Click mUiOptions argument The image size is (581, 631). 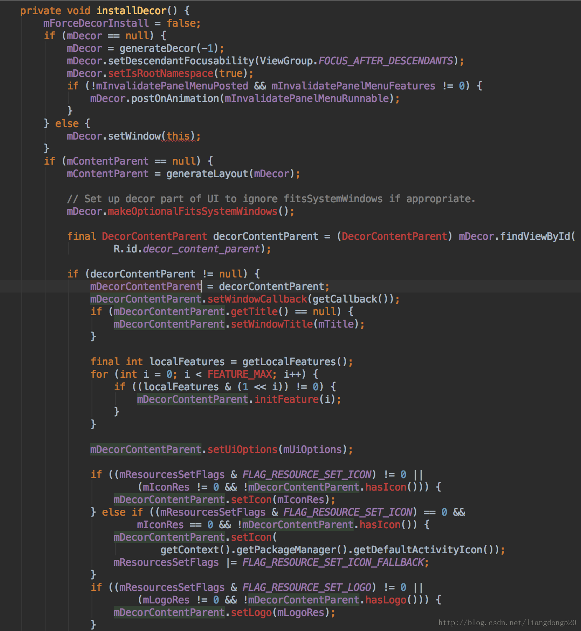[313, 450]
